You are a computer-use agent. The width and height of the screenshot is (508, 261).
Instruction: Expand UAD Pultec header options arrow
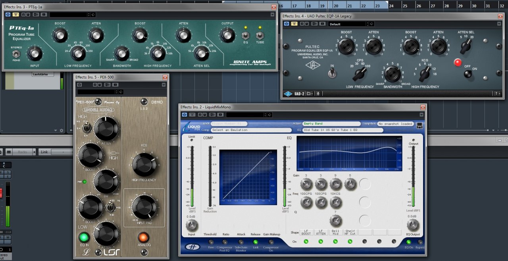click(x=500, y=24)
